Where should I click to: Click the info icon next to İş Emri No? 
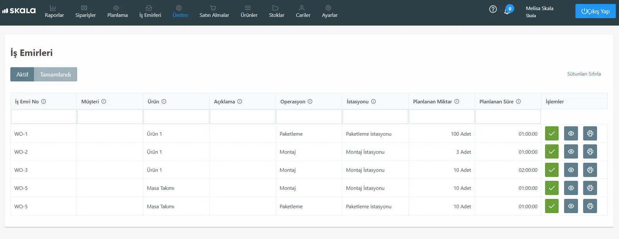44,101
